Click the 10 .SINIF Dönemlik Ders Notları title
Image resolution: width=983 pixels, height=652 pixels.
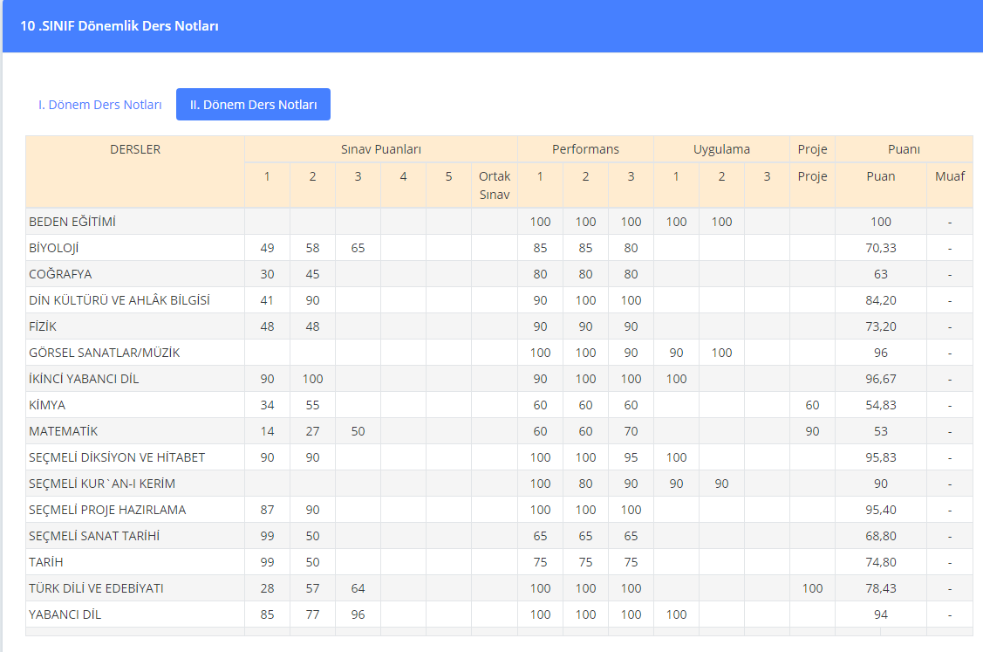click(x=119, y=25)
